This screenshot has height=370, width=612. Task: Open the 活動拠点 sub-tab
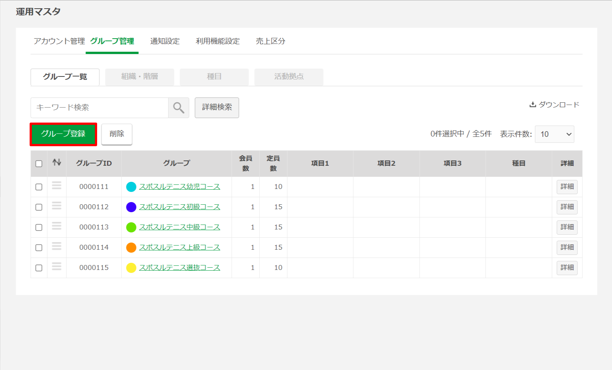[289, 77]
